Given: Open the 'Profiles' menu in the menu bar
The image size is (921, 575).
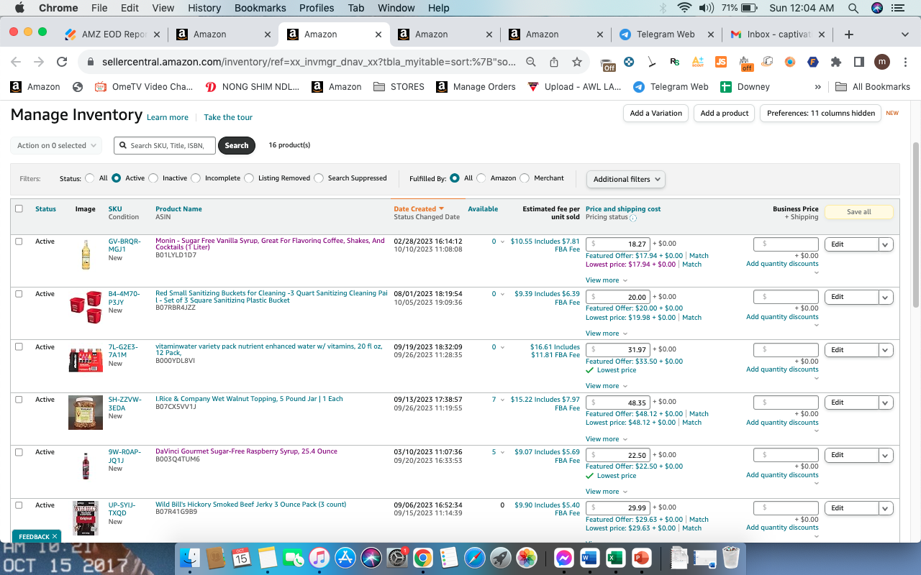Looking at the screenshot, I should click(x=317, y=8).
